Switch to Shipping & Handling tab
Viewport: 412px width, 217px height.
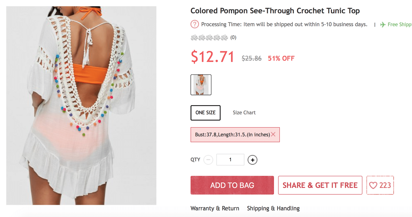tap(273, 208)
